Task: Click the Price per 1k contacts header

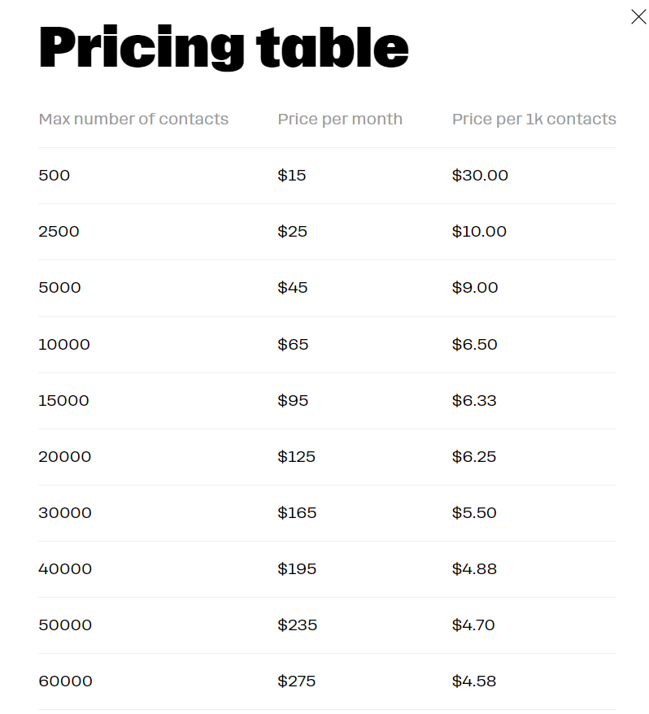Action: tap(534, 119)
